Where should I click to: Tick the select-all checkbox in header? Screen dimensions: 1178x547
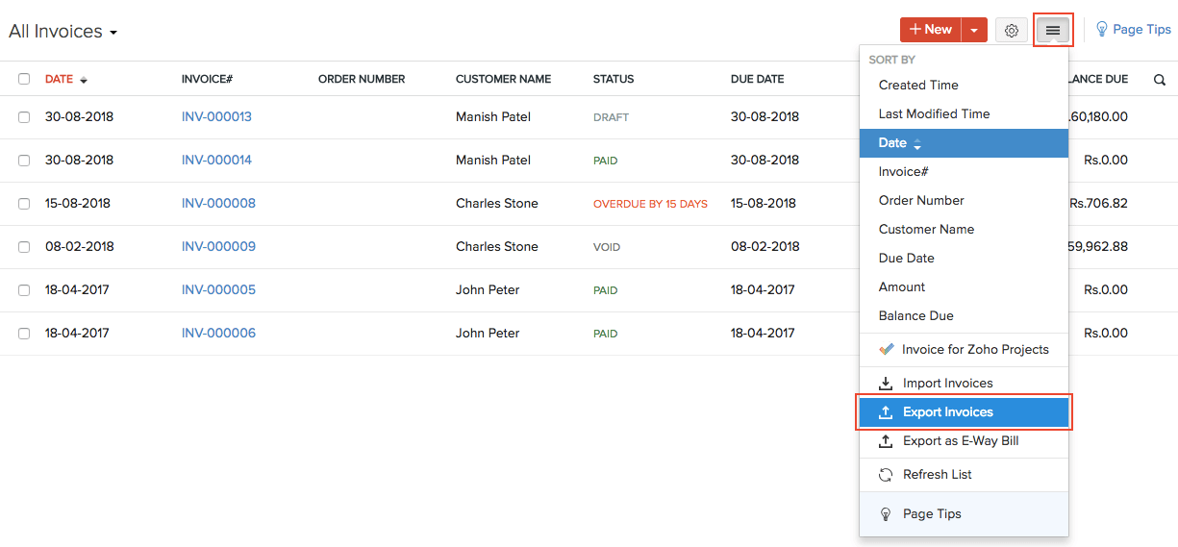point(24,79)
